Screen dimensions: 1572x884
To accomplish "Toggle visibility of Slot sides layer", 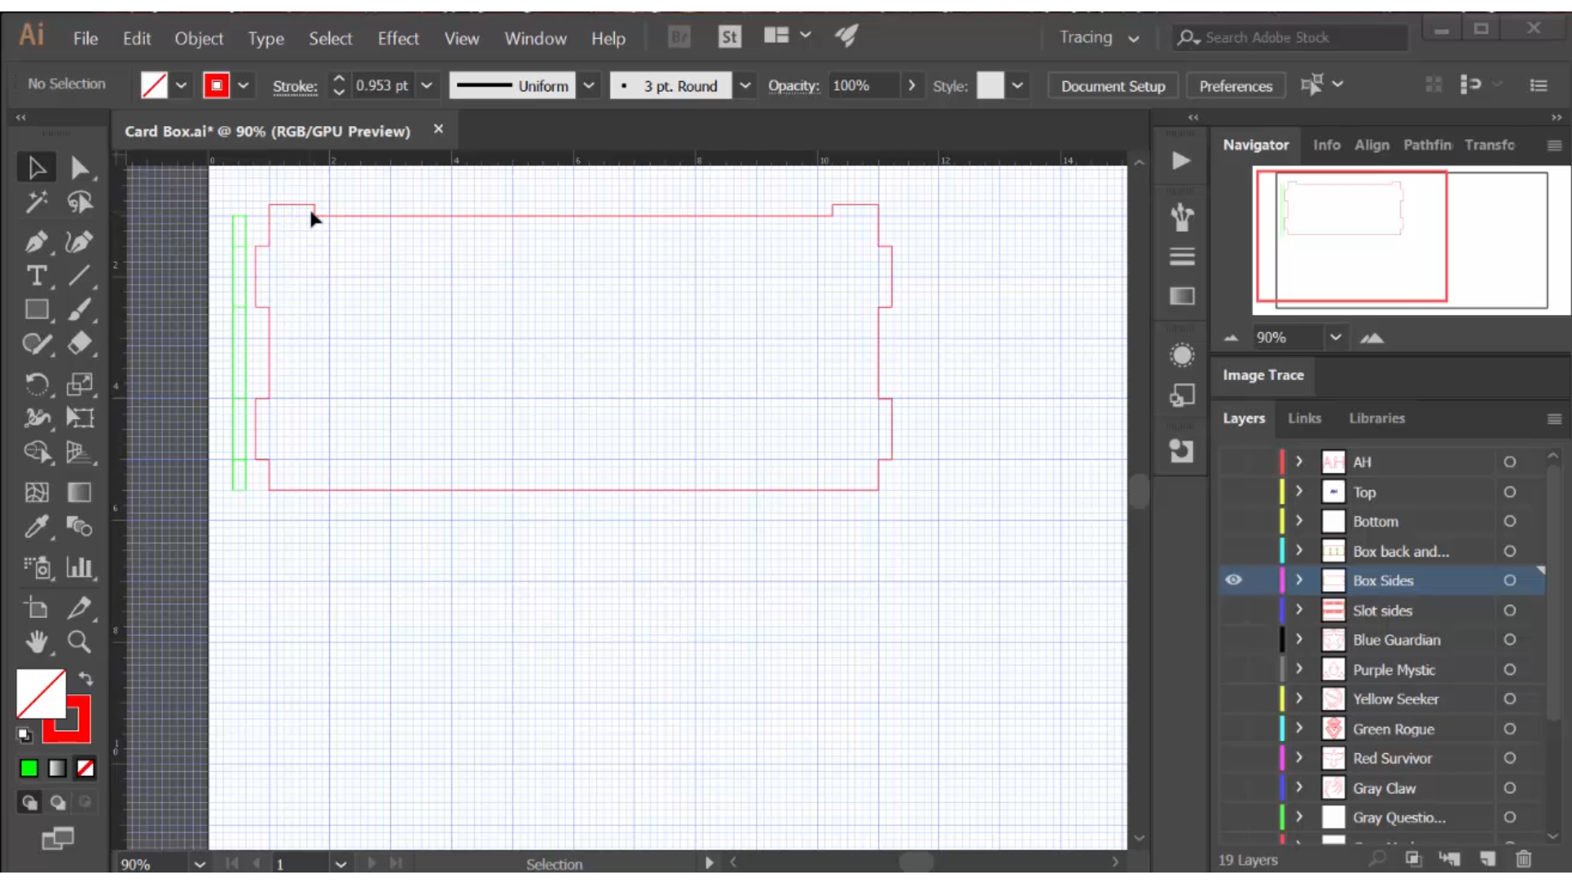I will [1234, 610].
